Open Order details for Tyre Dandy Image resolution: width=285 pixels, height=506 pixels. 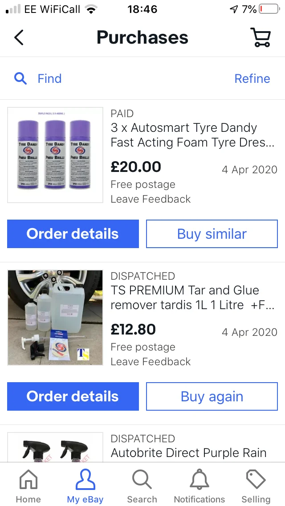[x=73, y=234]
